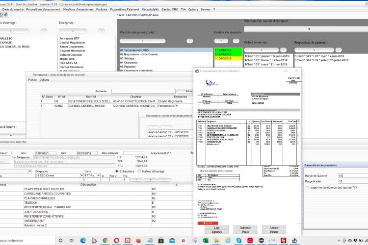The height and width of the screenshot is (245, 368).
Task: Click the Marge de Gauche field
Action: [353, 175]
